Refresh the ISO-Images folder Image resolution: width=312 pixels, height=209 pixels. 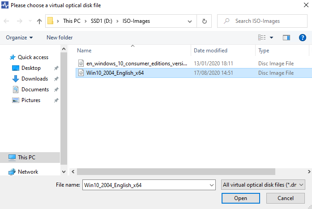[x=205, y=21]
